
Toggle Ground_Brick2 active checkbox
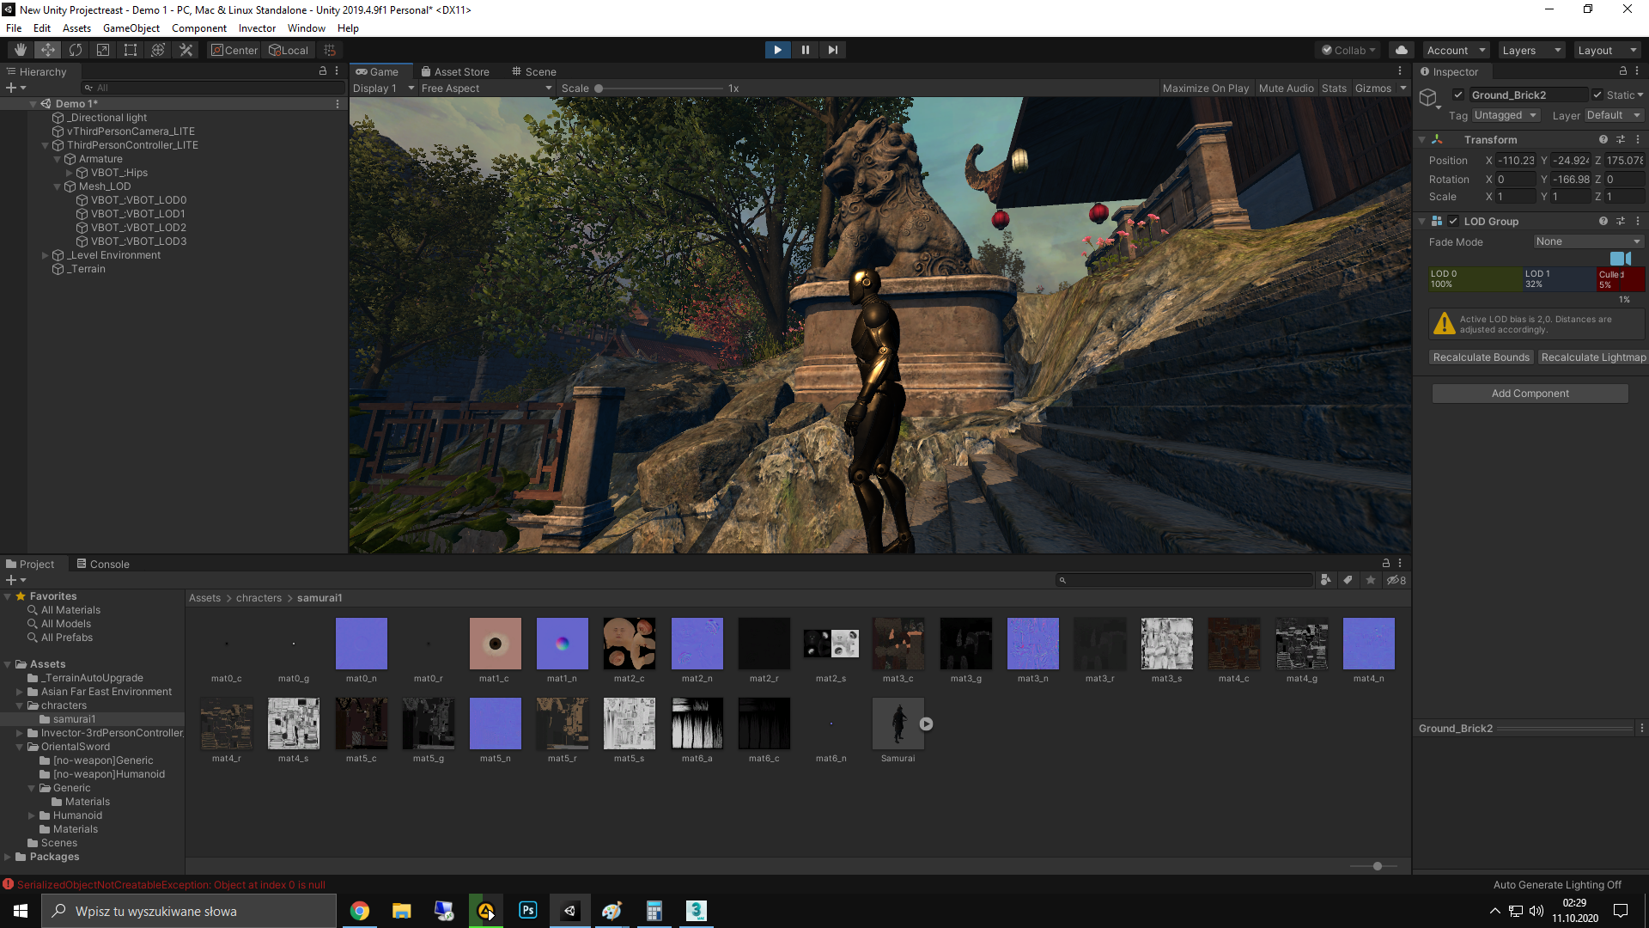[x=1458, y=95]
